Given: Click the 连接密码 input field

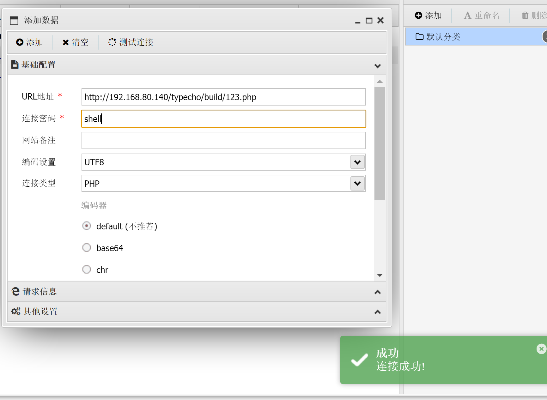Looking at the screenshot, I should (x=224, y=119).
